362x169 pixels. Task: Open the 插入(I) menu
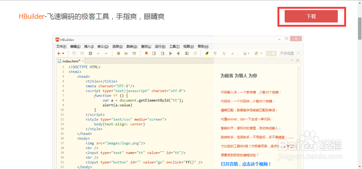(89, 46)
